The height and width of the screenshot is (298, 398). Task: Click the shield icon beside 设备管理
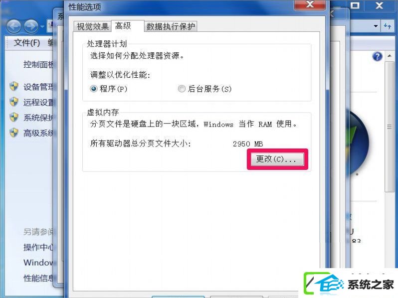coord(14,86)
